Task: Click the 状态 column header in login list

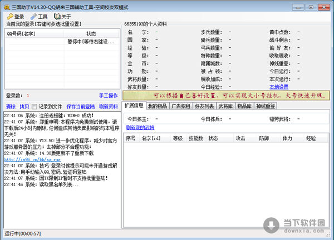Action: [x=92, y=33]
